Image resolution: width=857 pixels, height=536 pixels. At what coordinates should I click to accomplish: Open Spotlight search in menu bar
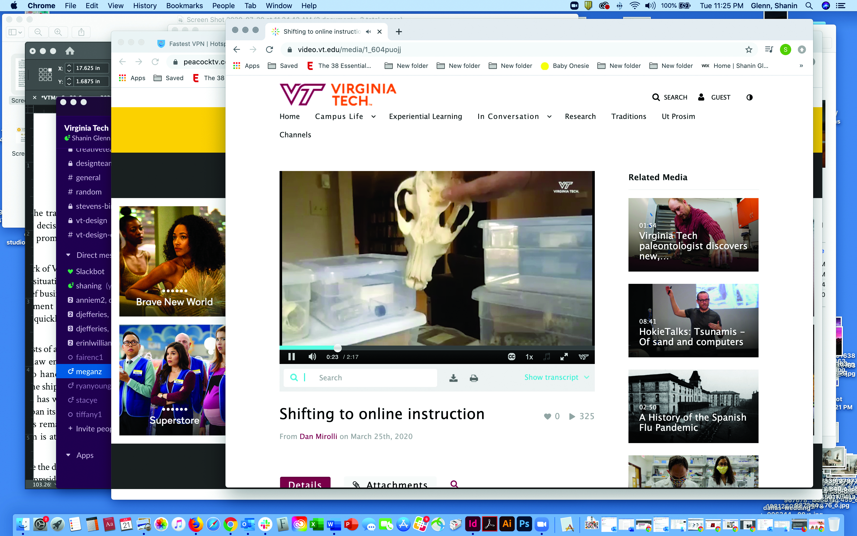[x=809, y=6]
